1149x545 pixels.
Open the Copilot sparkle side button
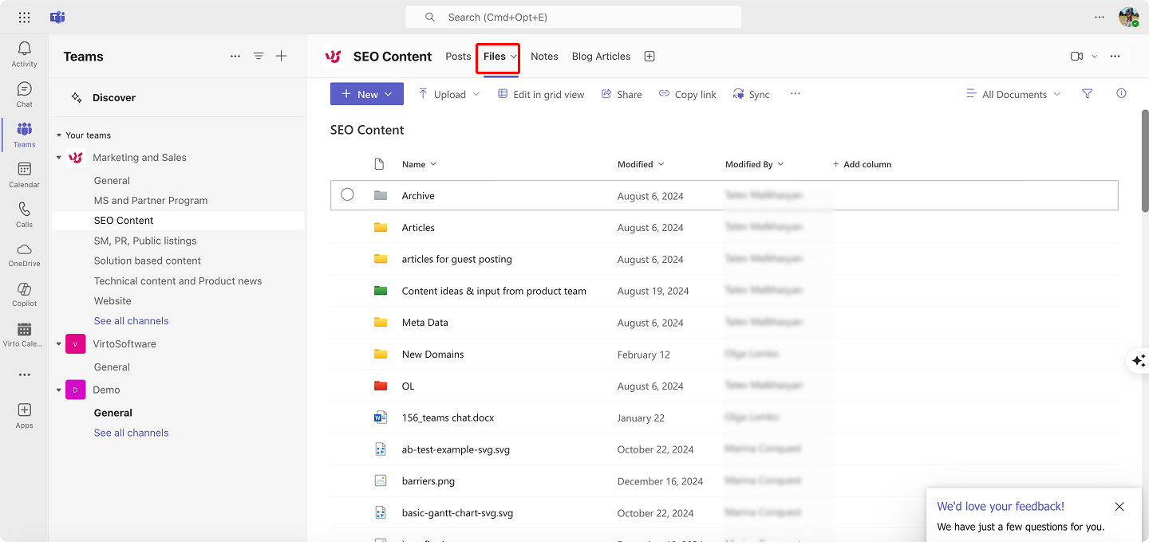click(1139, 360)
